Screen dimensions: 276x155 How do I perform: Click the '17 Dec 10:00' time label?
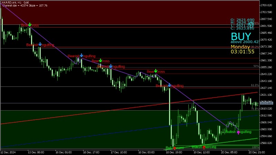pyautogui.click(x=119, y=152)
